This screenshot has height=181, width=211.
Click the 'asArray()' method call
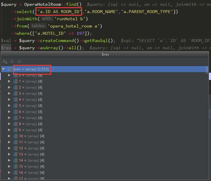tap(52, 48)
